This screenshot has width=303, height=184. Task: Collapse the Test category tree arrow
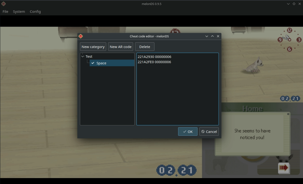point(83,57)
